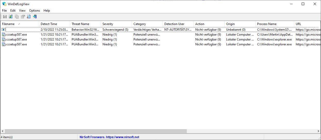Visit the NirSoft Freeware website link
321x140 pixels.
click(109, 137)
